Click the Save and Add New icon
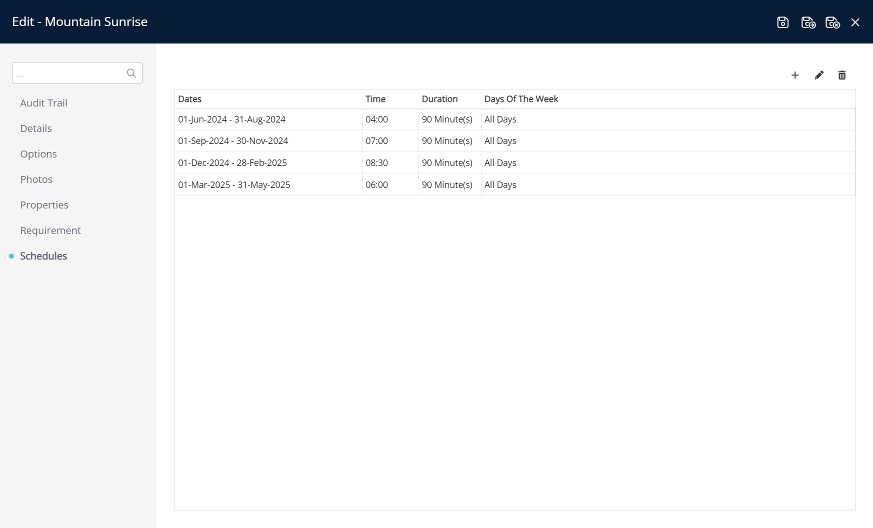The height and width of the screenshot is (528, 873). pyautogui.click(x=808, y=22)
